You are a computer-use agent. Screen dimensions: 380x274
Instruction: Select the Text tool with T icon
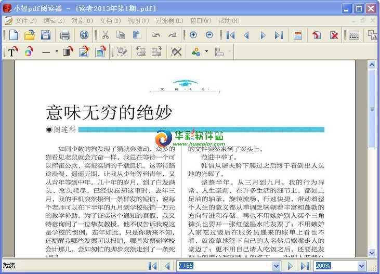(12, 51)
